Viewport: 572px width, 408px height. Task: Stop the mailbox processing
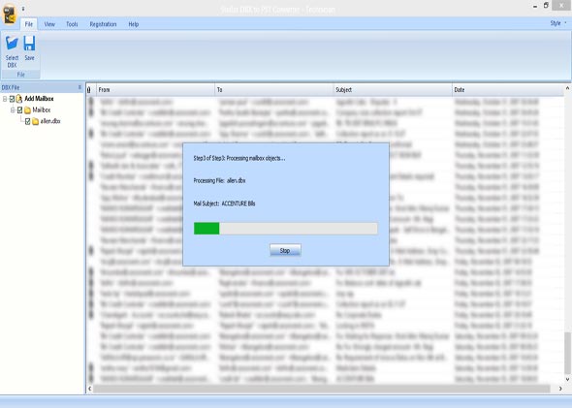tap(285, 250)
